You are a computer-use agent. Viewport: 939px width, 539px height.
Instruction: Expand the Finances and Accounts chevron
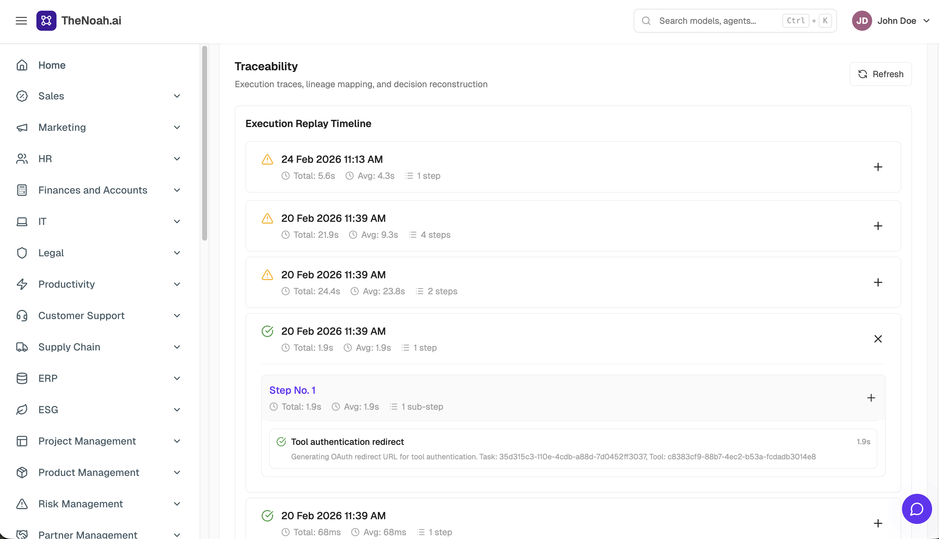coord(177,190)
